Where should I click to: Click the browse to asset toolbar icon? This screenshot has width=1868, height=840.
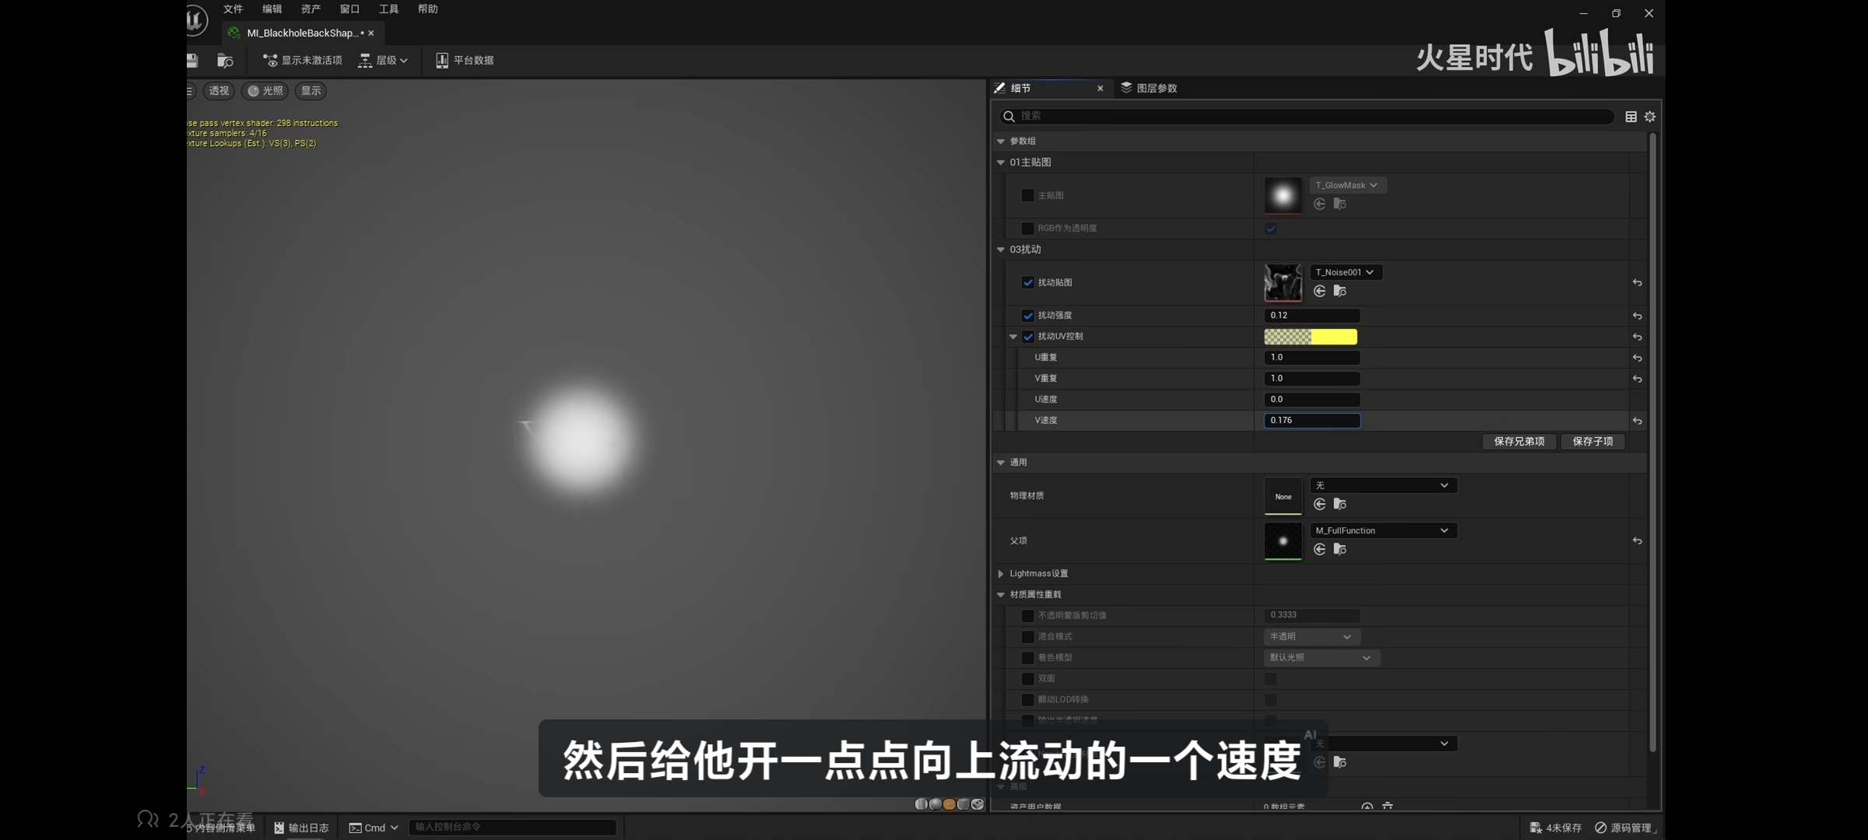[225, 60]
